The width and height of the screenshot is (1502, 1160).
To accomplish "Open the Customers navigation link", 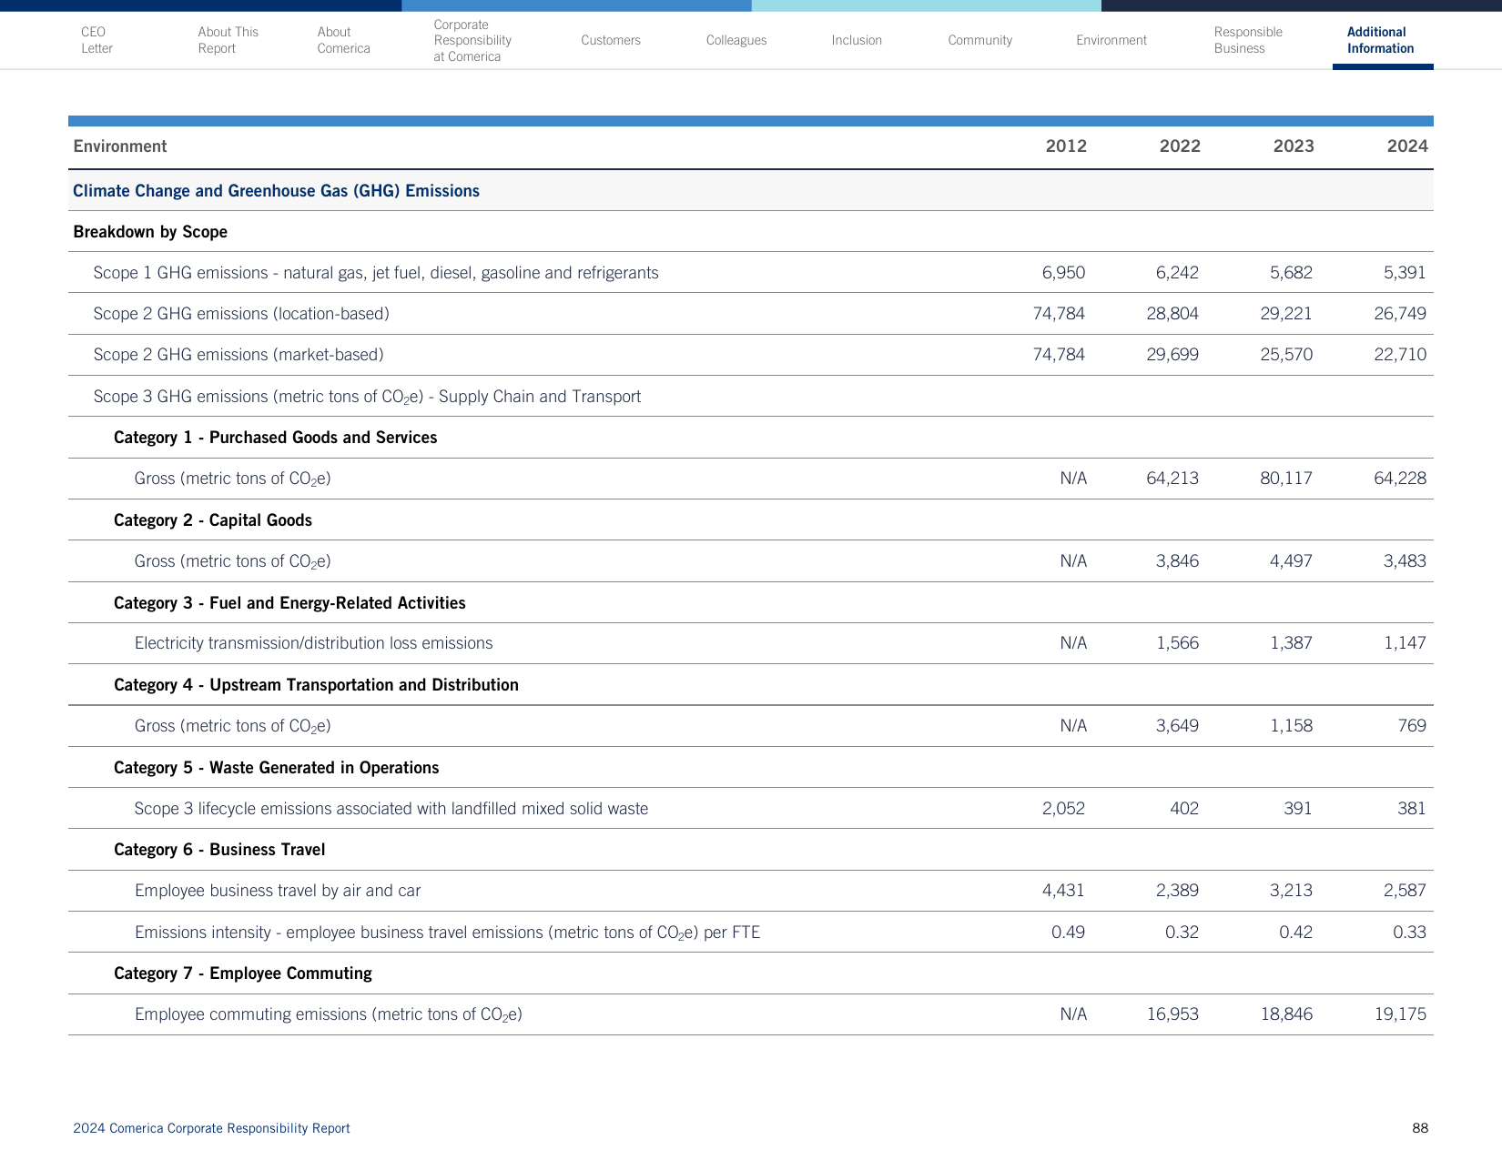I will (x=611, y=40).
